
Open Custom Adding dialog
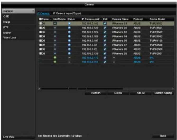tap(163, 93)
